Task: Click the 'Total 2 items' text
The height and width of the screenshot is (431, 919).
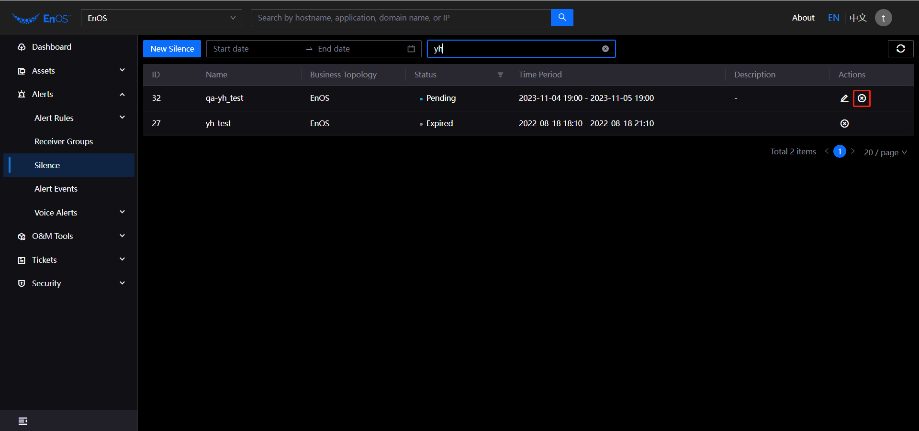Action: coord(793,151)
